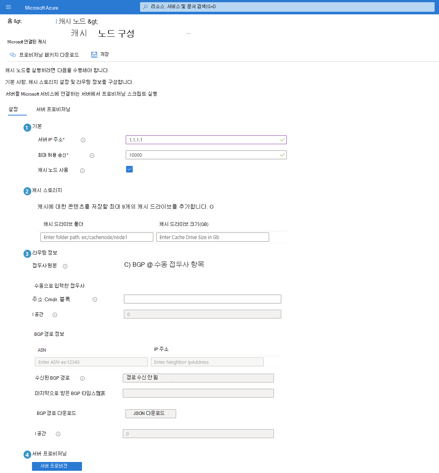Open the ellipsis more options menu
The height and width of the screenshot is (473, 439).
point(189,33)
